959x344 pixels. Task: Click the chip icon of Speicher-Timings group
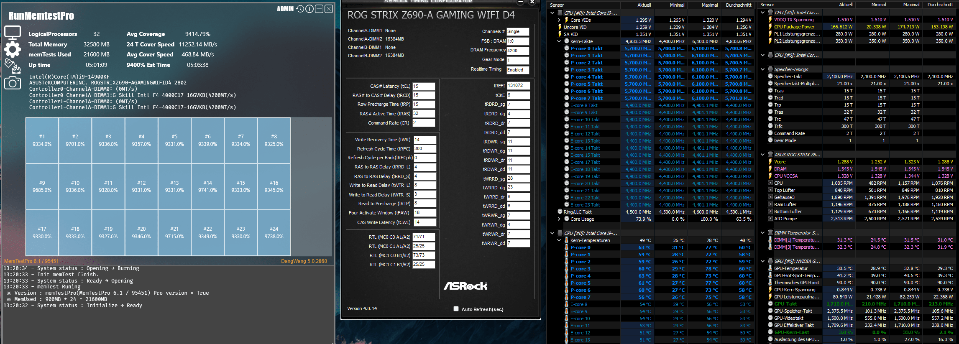click(x=770, y=69)
